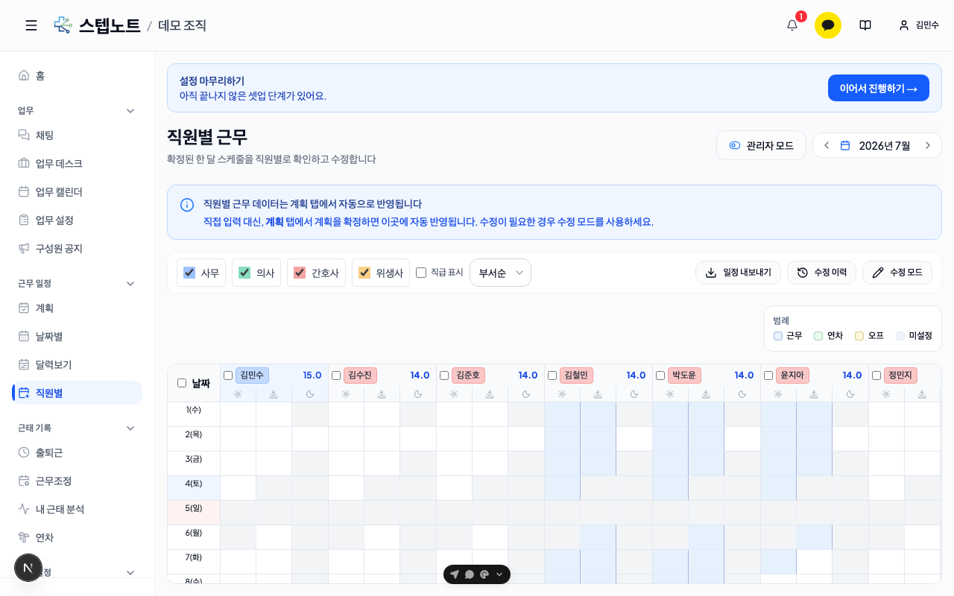Click 날짜별 sidebar icon

[x=24, y=336]
